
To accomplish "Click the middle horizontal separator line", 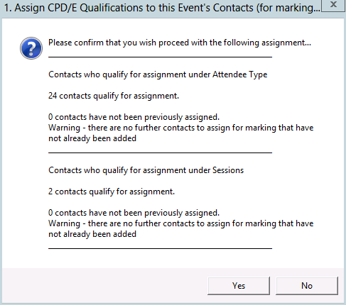I will tap(160, 152).
